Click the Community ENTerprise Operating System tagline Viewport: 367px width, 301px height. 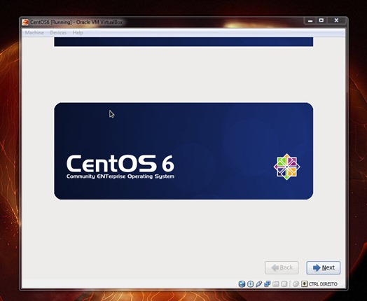click(x=120, y=176)
